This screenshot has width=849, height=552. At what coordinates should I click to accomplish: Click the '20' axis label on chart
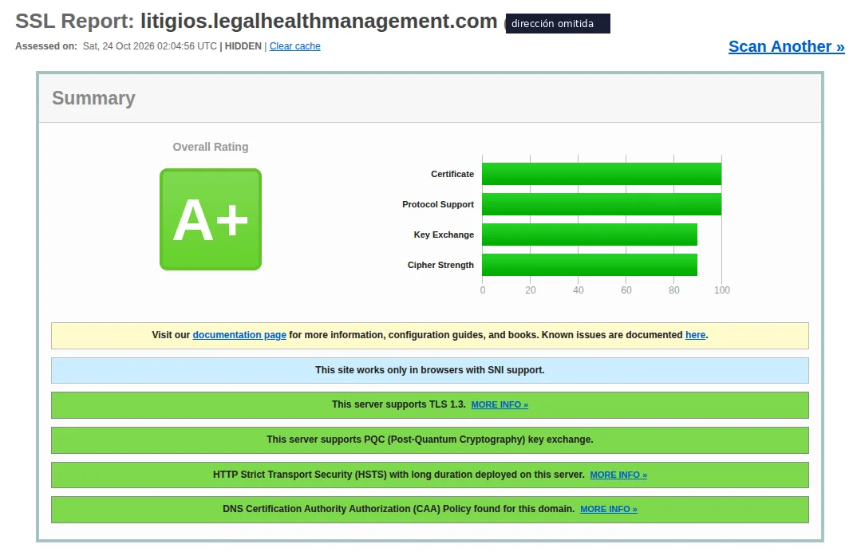530,290
